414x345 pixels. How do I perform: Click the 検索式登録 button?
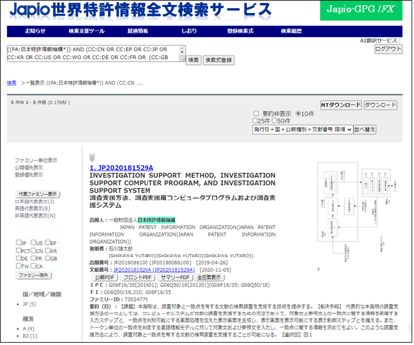coord(220,61)
